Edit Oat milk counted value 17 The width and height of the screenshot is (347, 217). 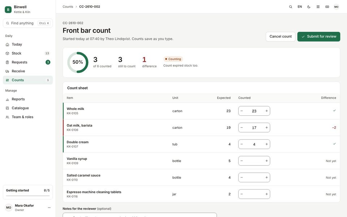tap(254, 128)
